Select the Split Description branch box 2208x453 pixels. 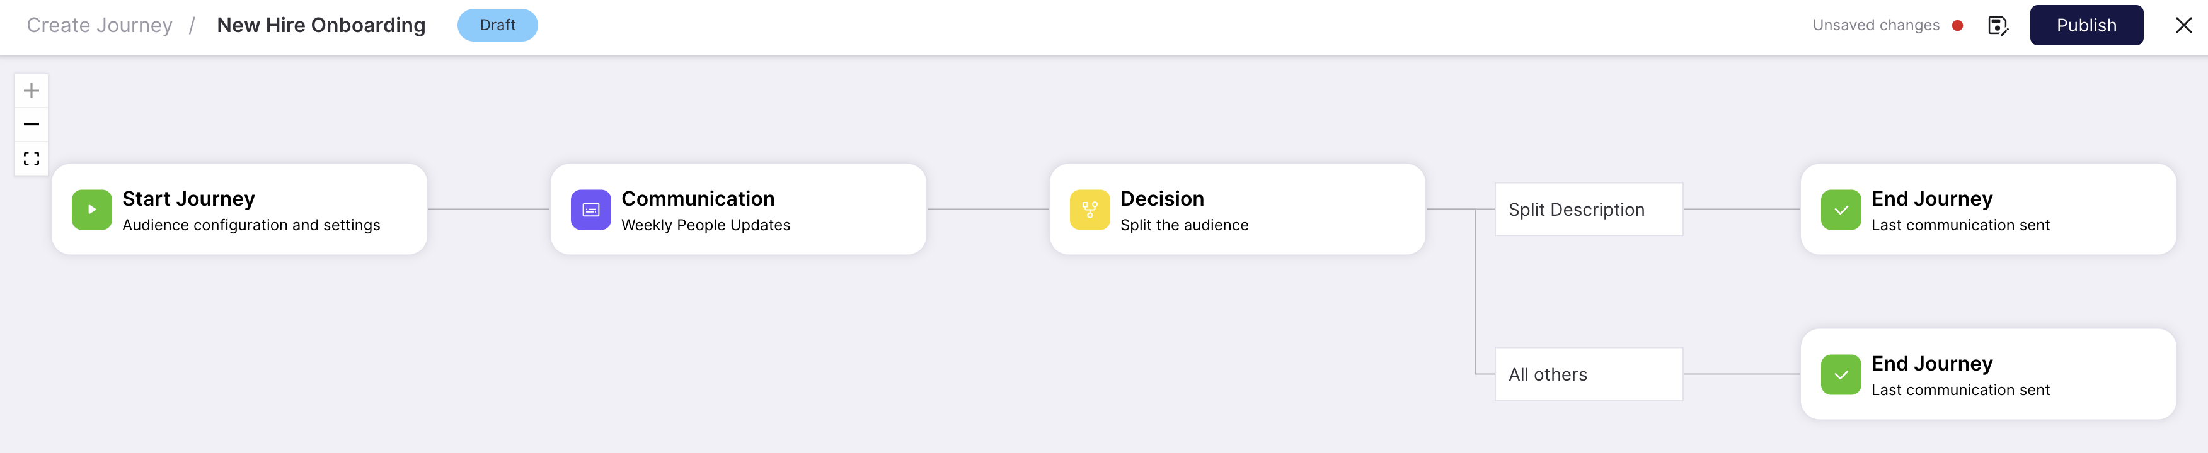point(1589,210)
